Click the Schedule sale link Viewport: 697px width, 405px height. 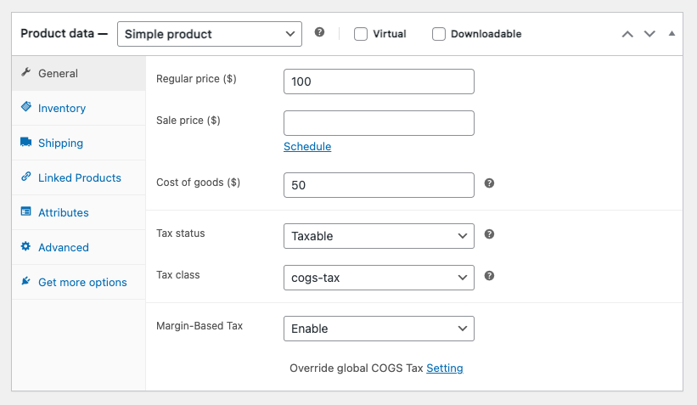(x=307, y=146)
